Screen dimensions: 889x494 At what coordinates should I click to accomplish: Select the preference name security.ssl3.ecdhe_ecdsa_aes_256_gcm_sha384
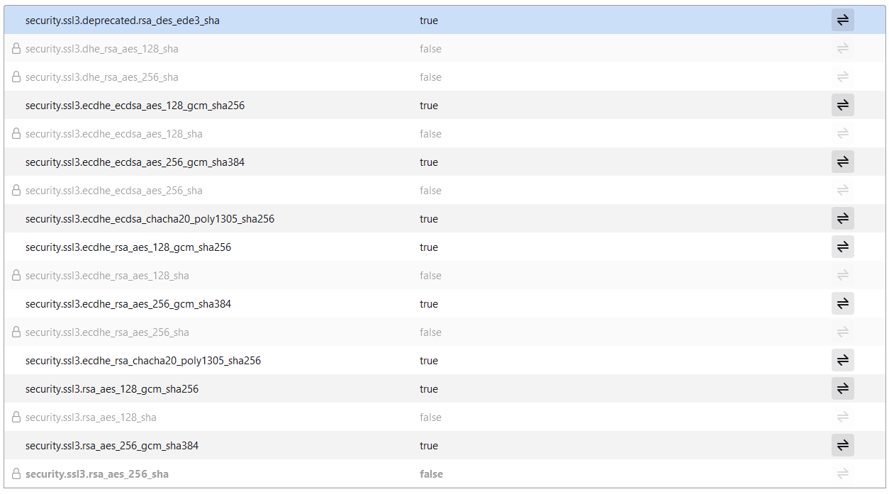click(135, 162)
